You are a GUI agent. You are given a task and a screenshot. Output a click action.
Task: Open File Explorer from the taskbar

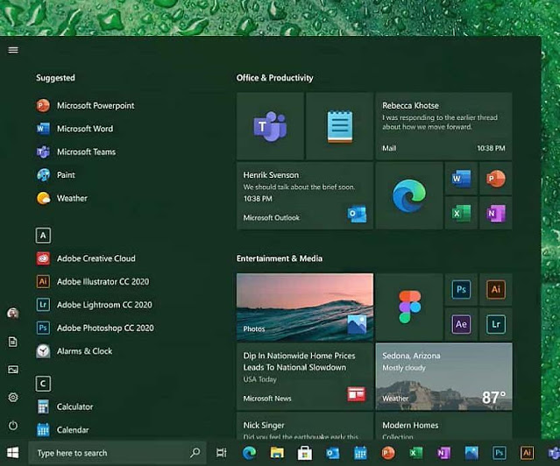coord(277,453)
